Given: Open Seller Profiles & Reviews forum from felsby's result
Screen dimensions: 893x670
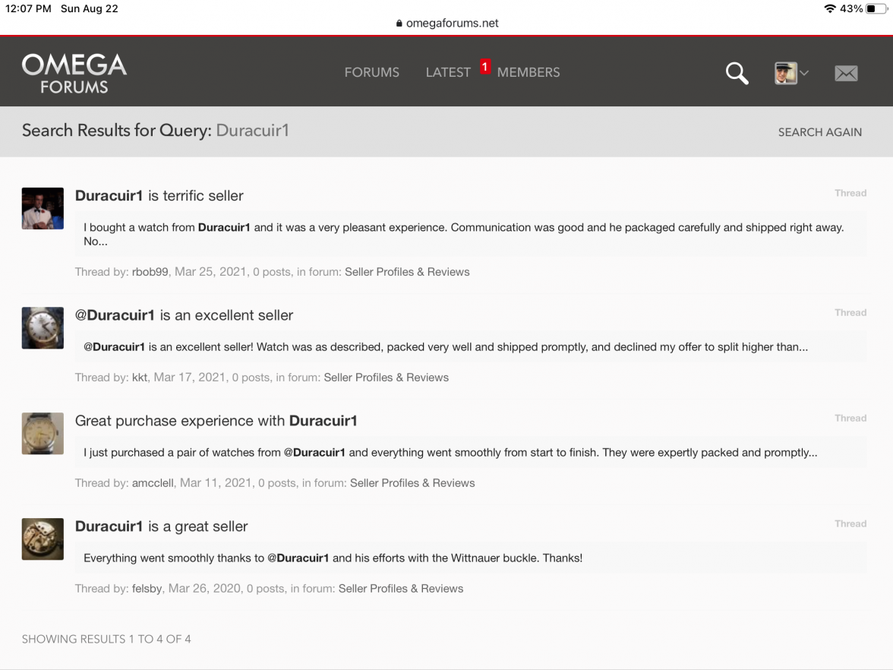Looking at the screenshot, I should (400, 589).
